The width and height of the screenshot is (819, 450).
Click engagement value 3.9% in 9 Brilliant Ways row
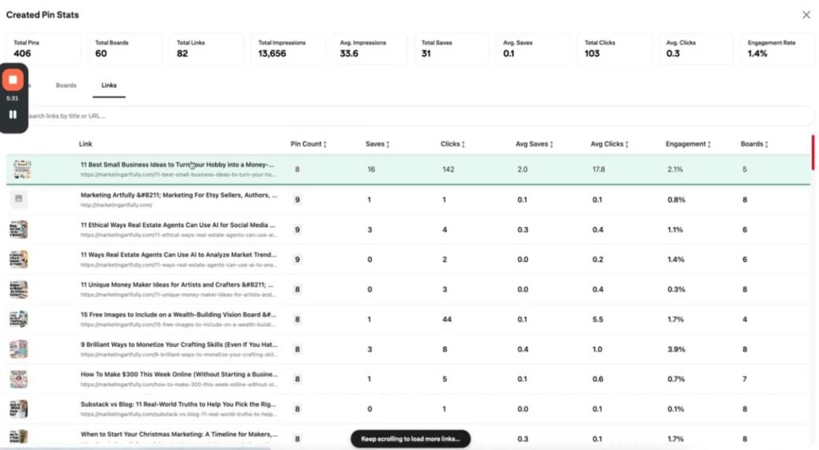tap(677, 349)
